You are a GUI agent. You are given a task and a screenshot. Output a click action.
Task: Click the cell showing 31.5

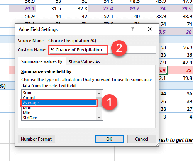click(x=49, y=8)
